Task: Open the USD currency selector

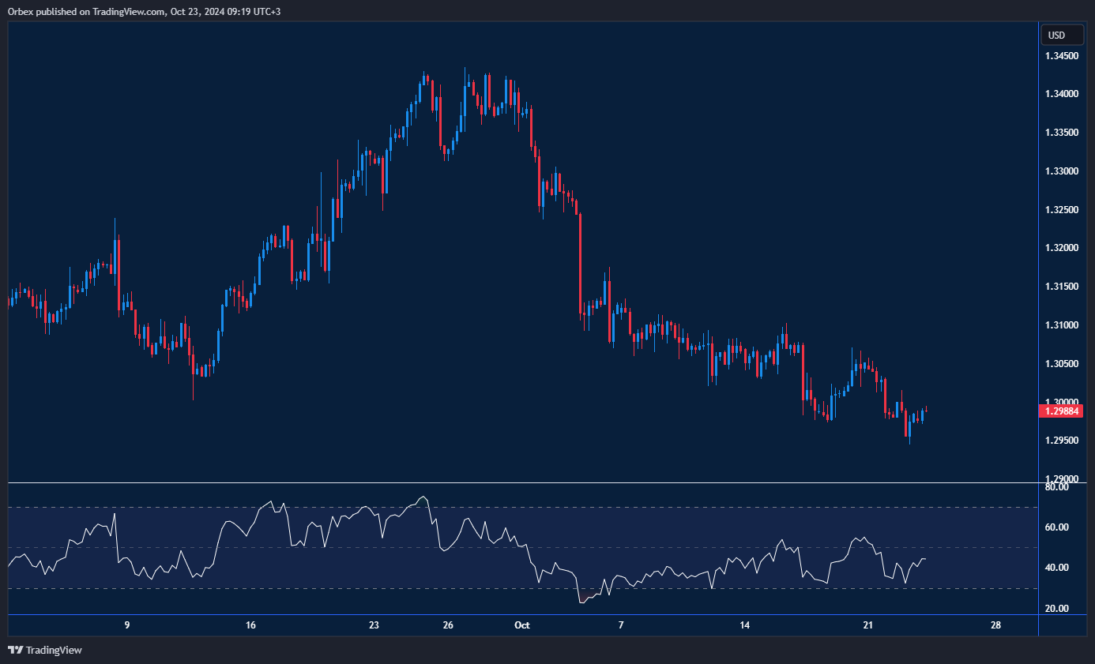Action: click(x=1056, y=35)
